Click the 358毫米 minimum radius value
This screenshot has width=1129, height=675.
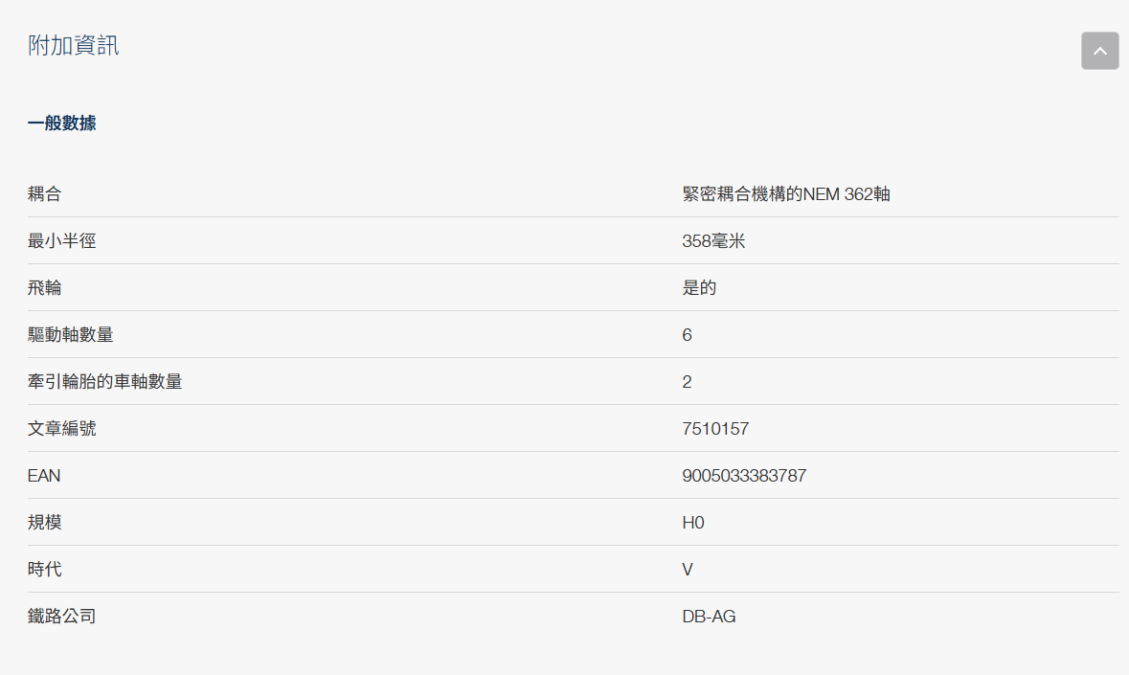(x=713, y=240)
